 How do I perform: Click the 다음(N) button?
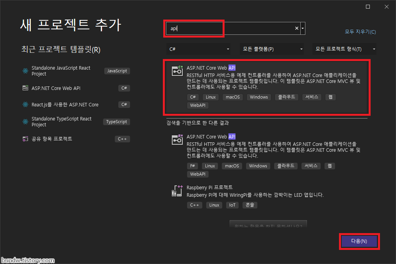click(x=359, y=241)
